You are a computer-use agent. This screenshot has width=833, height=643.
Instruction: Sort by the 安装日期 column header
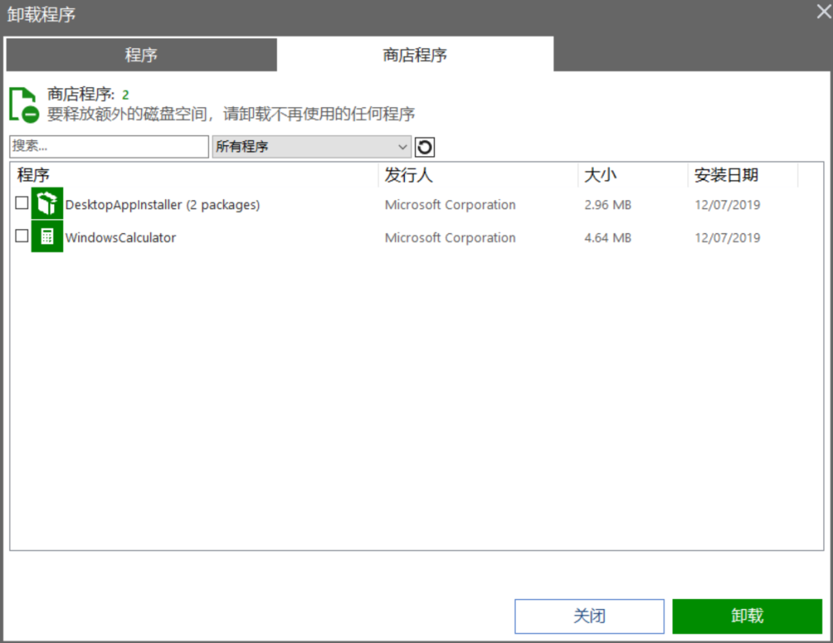(x=744, y=175)
